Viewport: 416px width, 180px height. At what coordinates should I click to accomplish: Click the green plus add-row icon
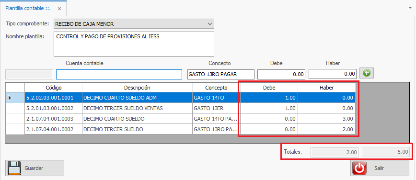pos(366,73)
